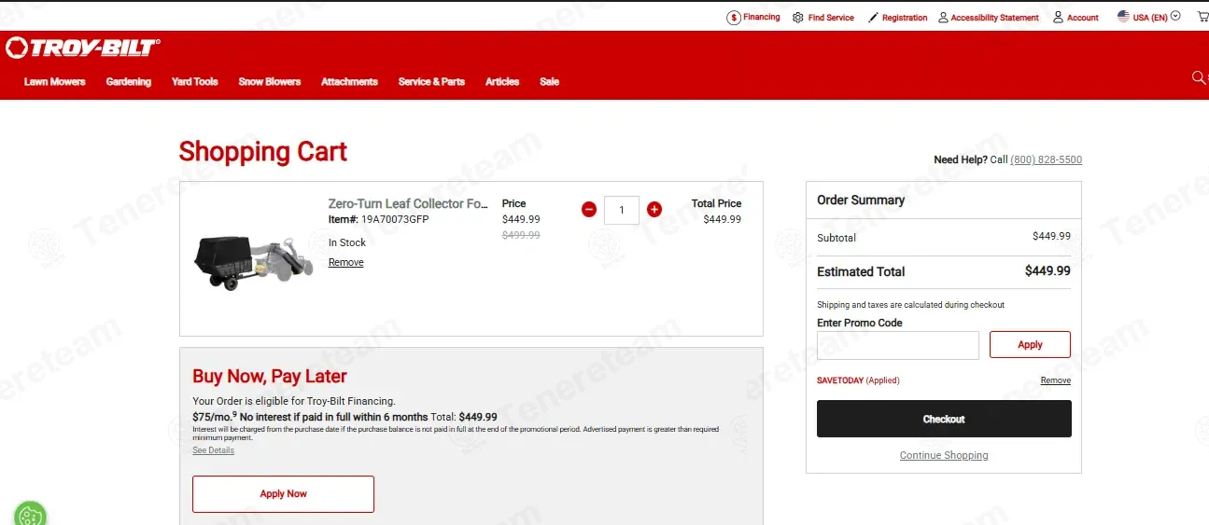Open See Details for financing

[213, 450]
